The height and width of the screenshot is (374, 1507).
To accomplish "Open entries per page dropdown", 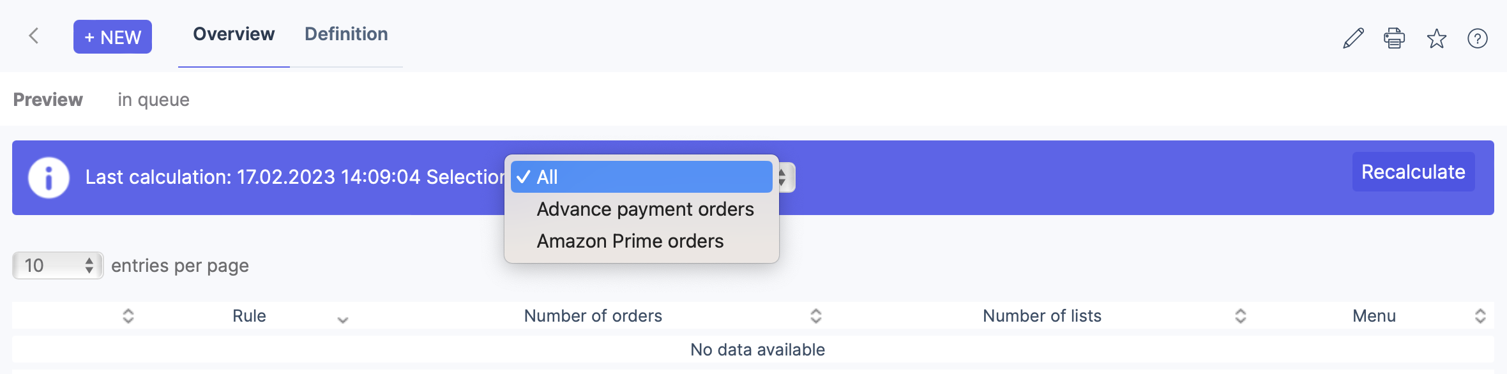I will [58, 266].
